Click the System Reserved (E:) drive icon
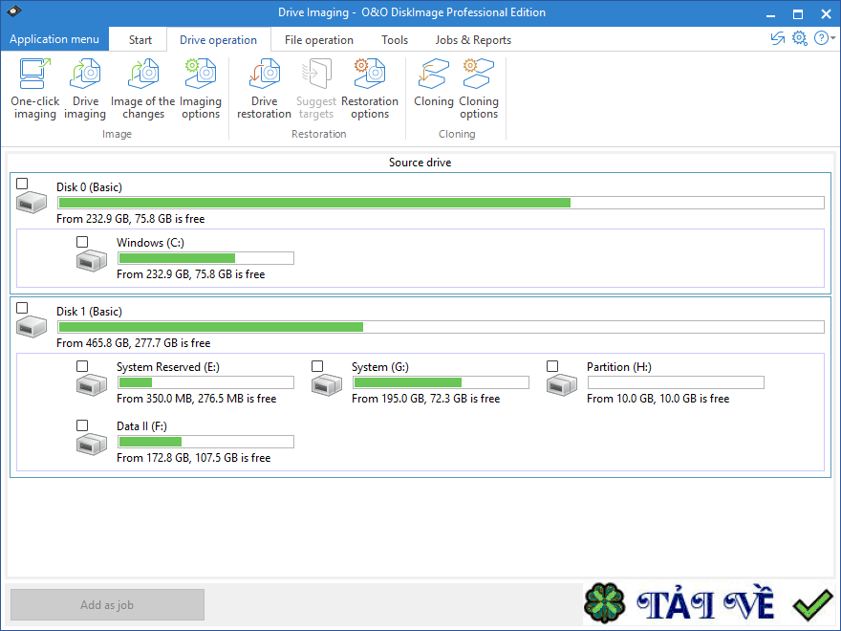The height and width of the screenshot is (631, 841). [x=92, y=385]
